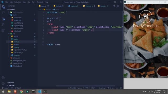Open manifest.json in explorer
The height and width of the screenshot is (94, 168).
[x=18, y=28]
